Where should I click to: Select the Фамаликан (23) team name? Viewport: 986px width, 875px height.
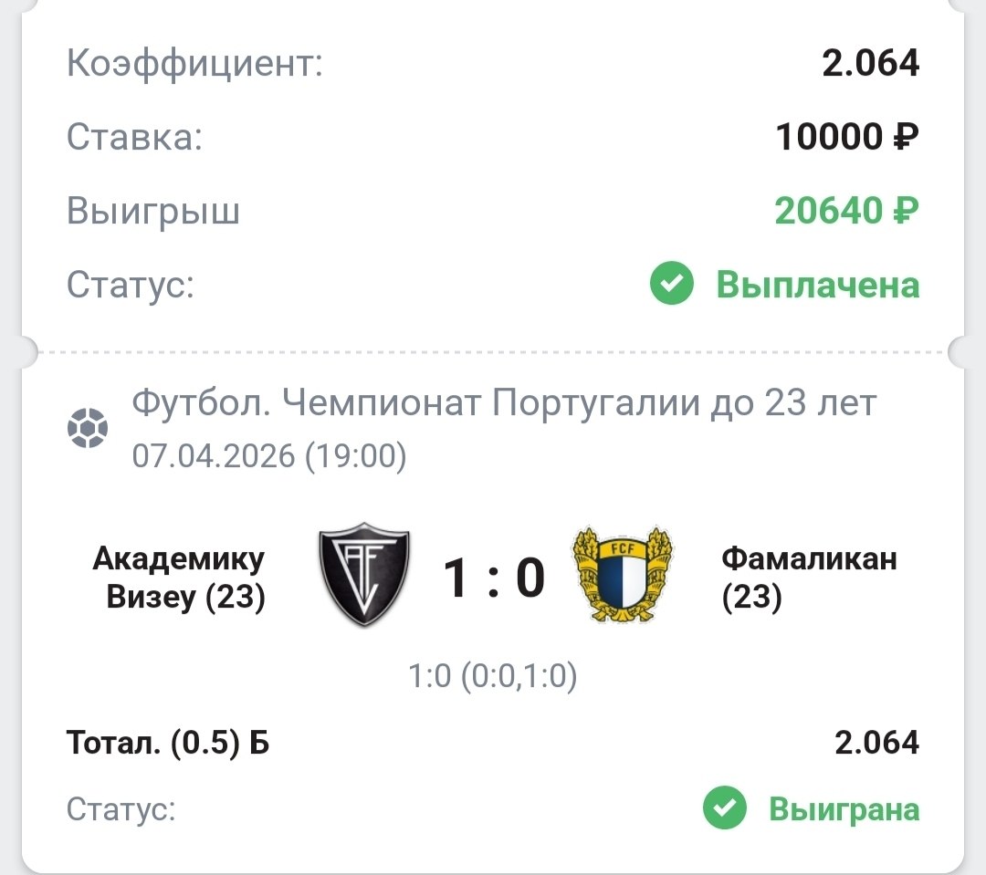click(x=809, y=578)
